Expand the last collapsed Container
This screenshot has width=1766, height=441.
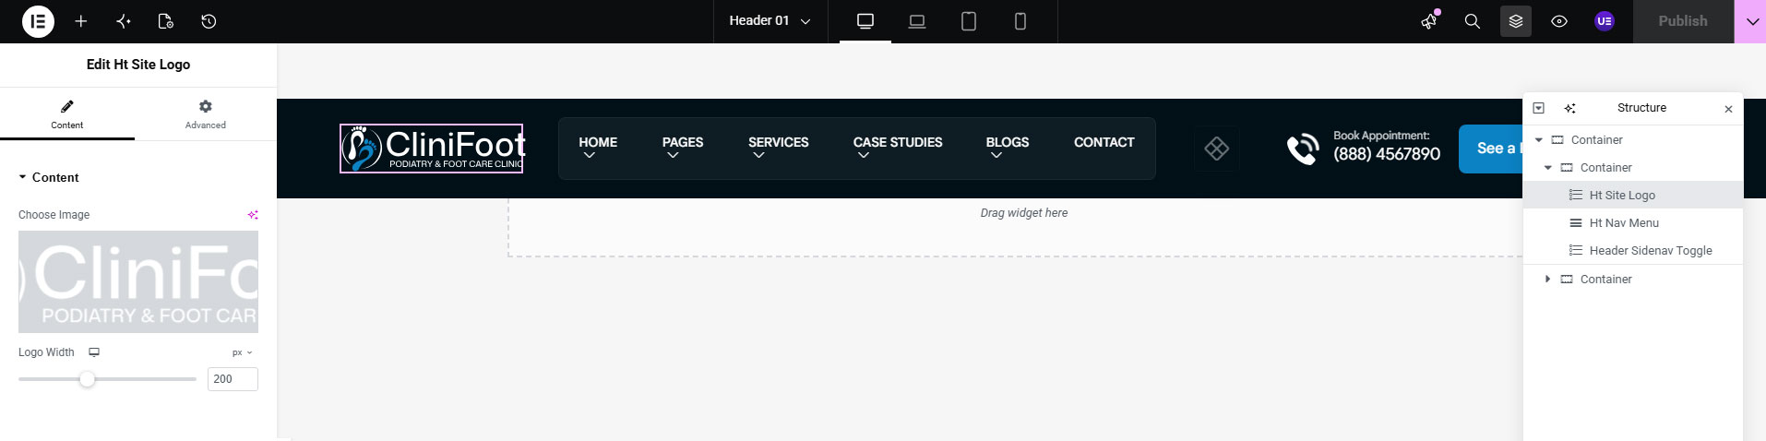(1547, 280)
